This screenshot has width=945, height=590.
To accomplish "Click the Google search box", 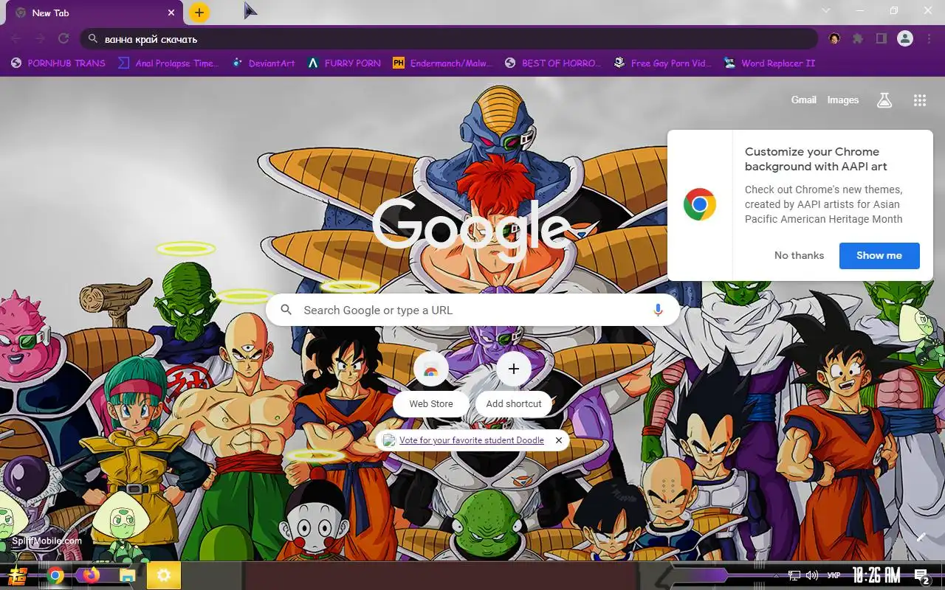I will [472, 310].
